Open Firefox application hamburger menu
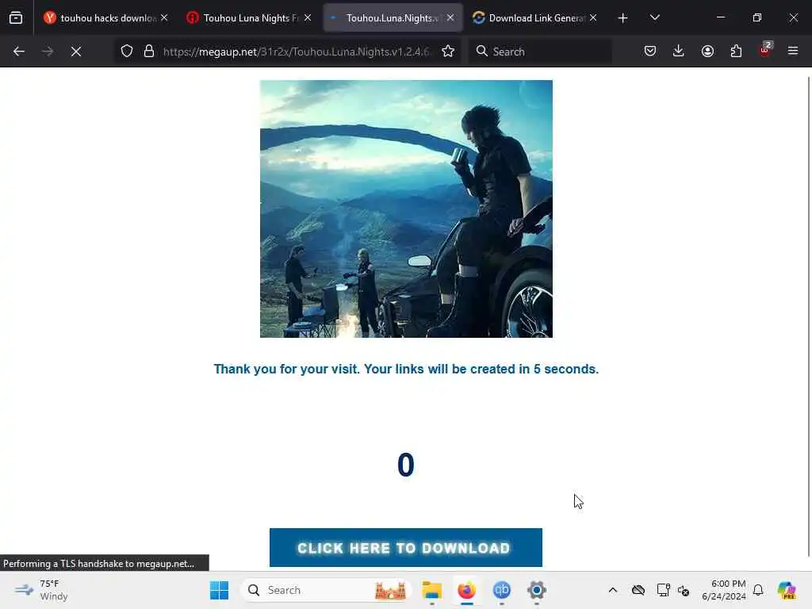812x609 pixels. 793,52
